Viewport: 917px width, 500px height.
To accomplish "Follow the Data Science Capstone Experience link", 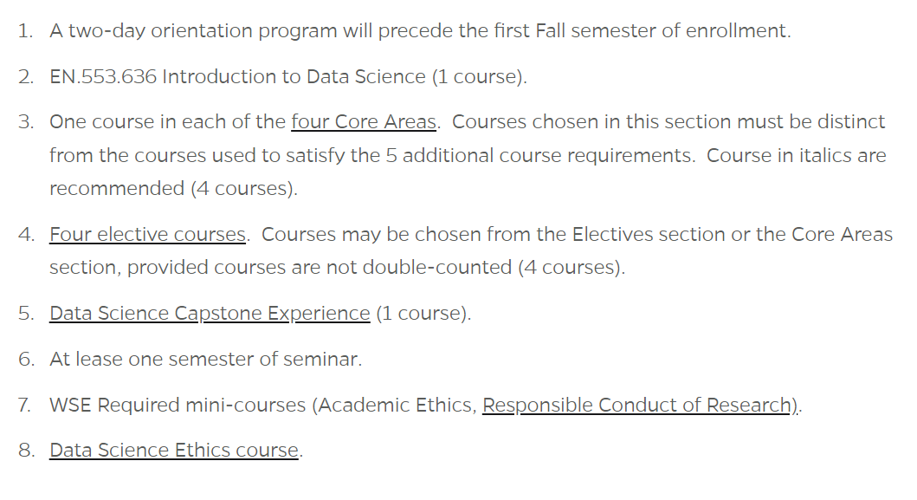I will pyautogui.click(x=210, y=313).
